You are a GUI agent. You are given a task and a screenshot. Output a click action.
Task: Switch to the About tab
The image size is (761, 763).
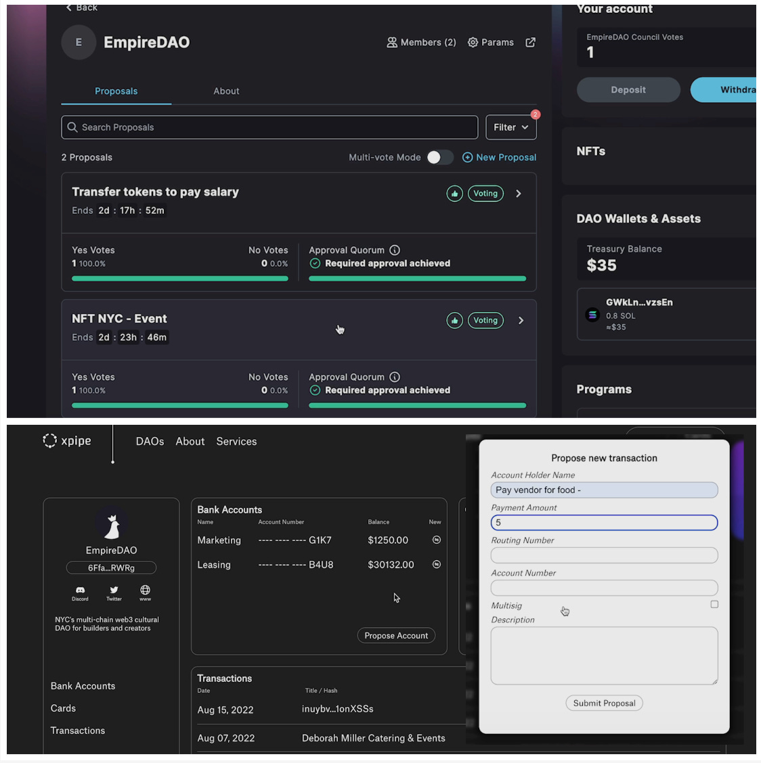click(x=226, y=91)
